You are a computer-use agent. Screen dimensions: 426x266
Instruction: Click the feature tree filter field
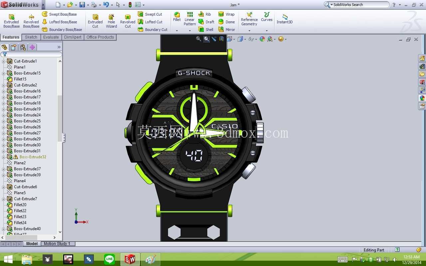(31, 54)
